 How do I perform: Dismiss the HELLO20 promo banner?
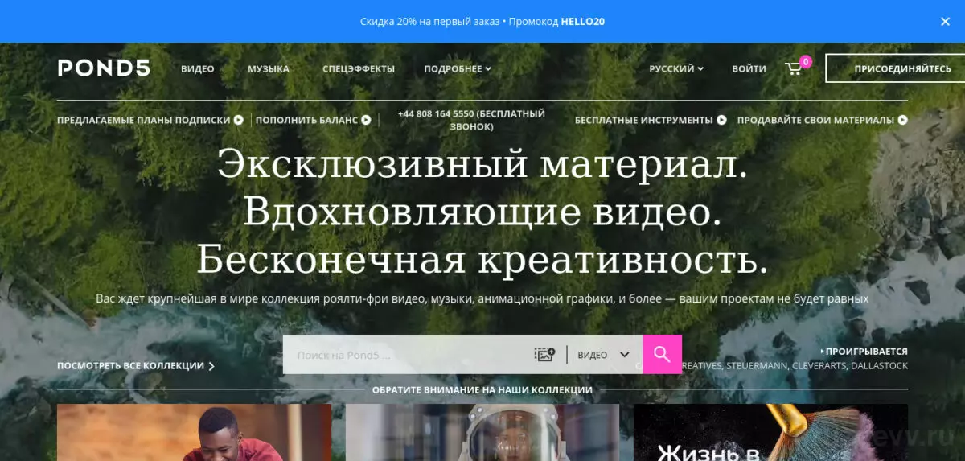tap(946, 22)
